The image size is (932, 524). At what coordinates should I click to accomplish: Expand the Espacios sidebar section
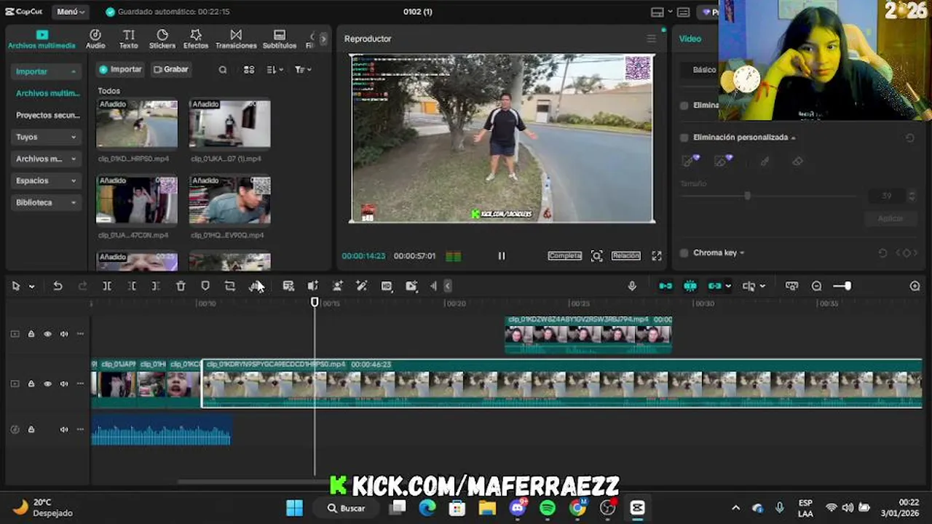coord(45,180)
